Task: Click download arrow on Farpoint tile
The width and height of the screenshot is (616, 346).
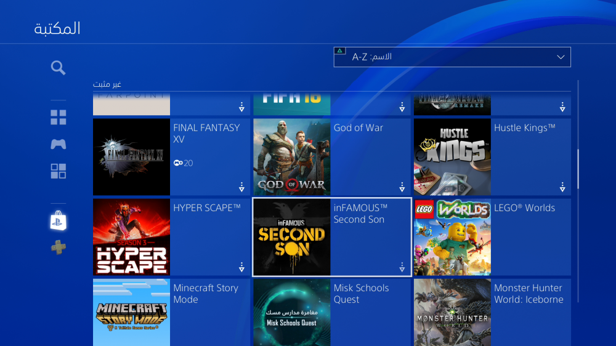Action: [x=241, y=107]
